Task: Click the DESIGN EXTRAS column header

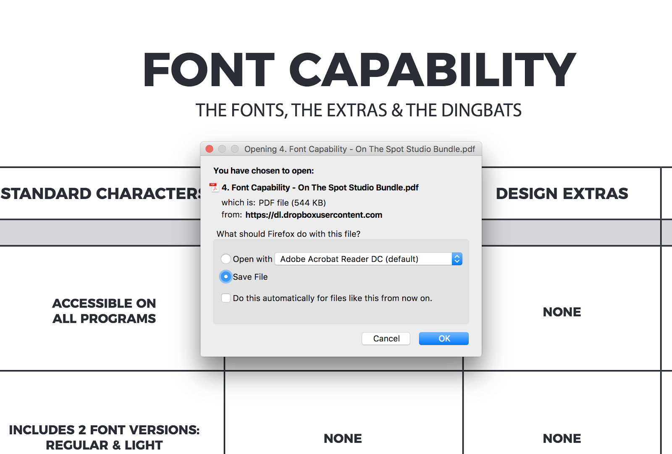Action: (562, 193)
